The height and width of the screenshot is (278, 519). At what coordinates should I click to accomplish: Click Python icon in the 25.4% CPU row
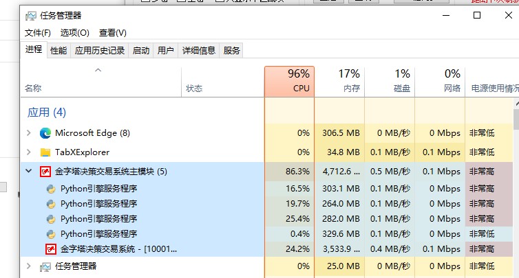tap(51, 219)
